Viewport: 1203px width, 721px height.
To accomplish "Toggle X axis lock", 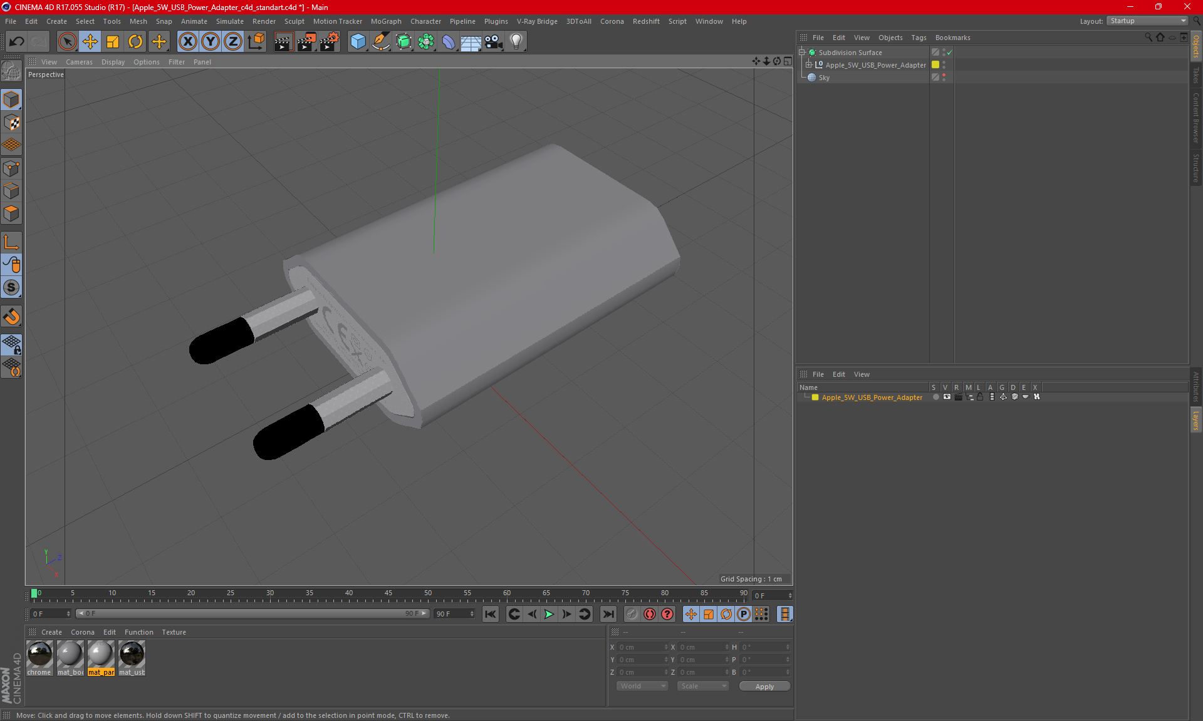I will [x=187, y=42].
